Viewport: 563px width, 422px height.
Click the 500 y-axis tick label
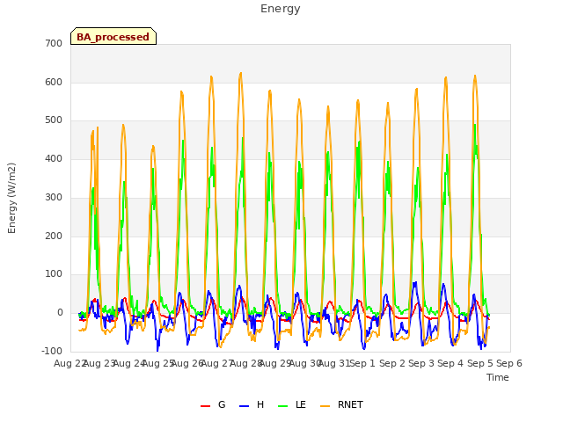(x=54, y=120)
